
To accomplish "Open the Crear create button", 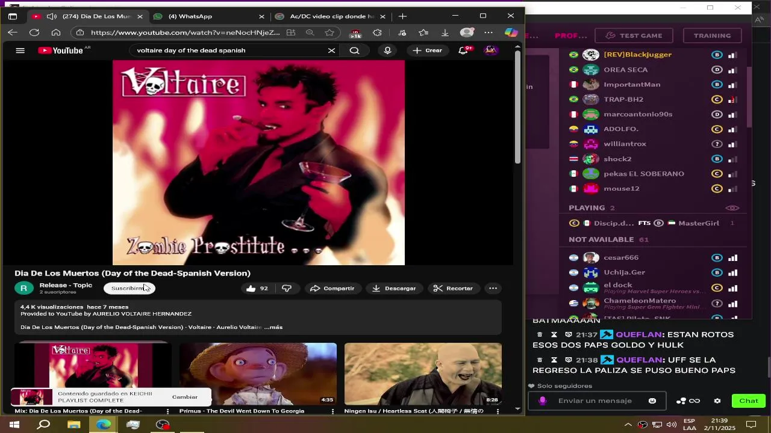I will (x=428, y=51).
